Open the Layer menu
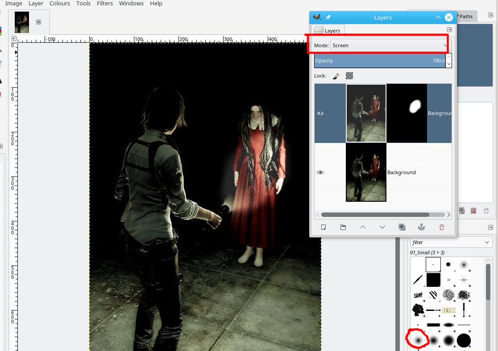This screenshot has height=351, width=498. tap(36, 4)
